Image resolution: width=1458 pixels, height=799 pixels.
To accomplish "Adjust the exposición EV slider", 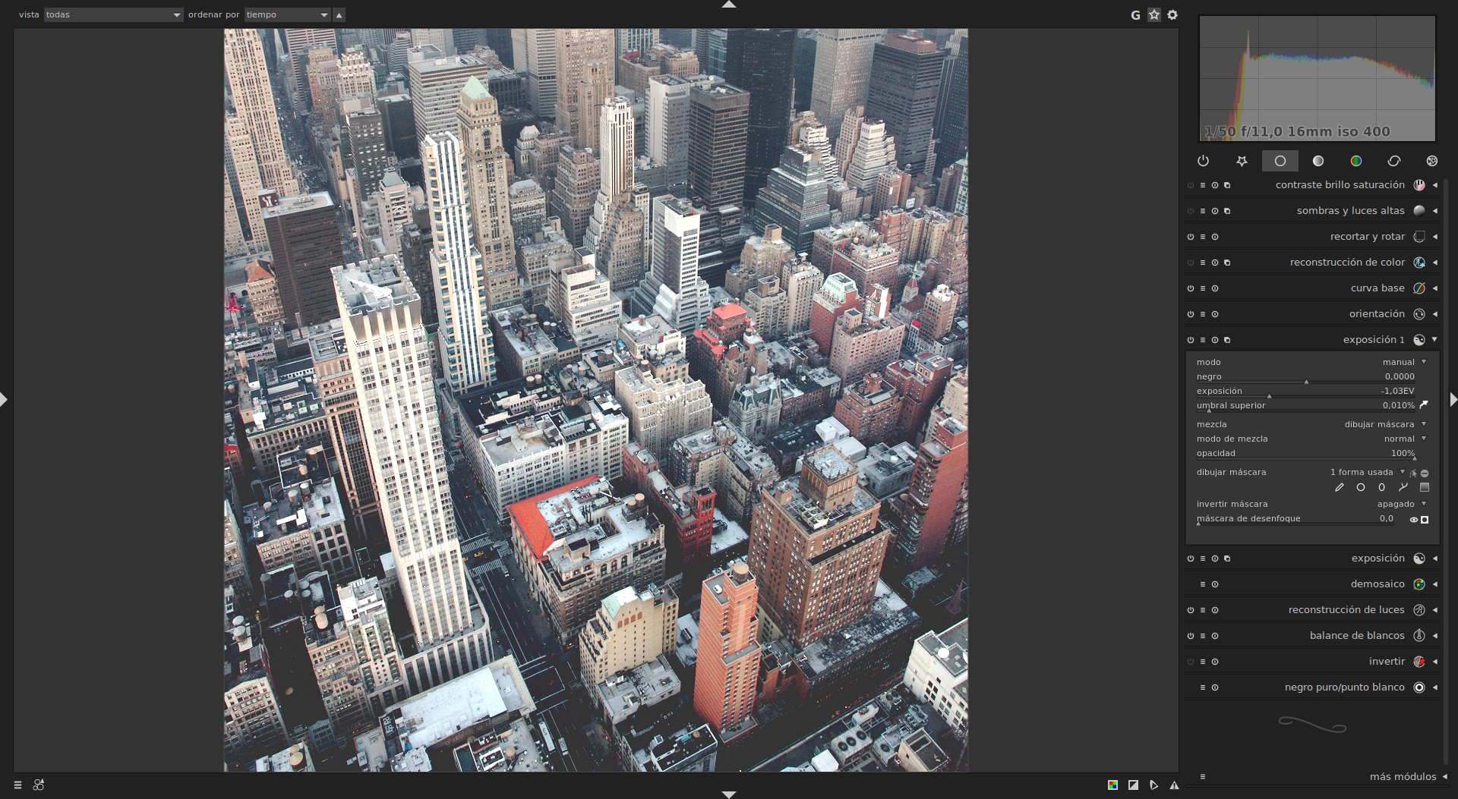I will [x=1306, y=392].
